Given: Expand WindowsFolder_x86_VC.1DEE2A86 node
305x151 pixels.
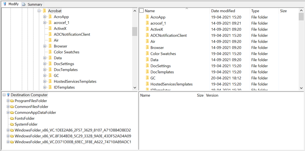Looking at the screenshot, I should pyautogui.click(x=8, y=130).
